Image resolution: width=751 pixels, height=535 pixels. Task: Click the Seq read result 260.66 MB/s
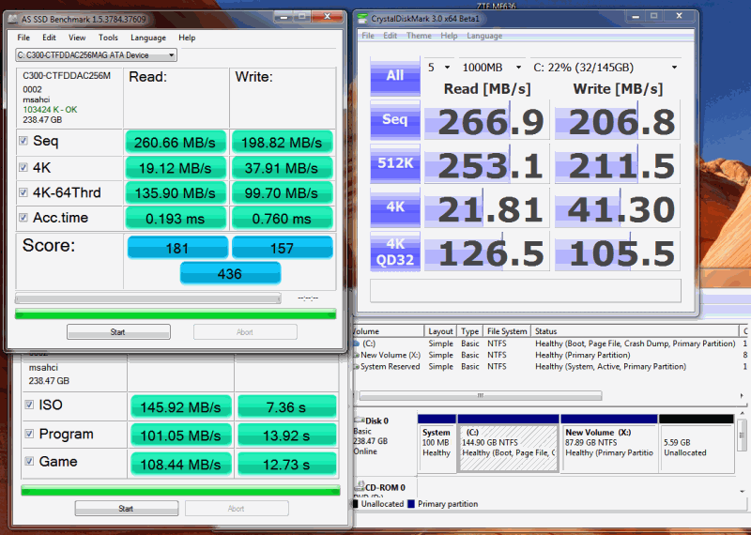pos(176,142)
